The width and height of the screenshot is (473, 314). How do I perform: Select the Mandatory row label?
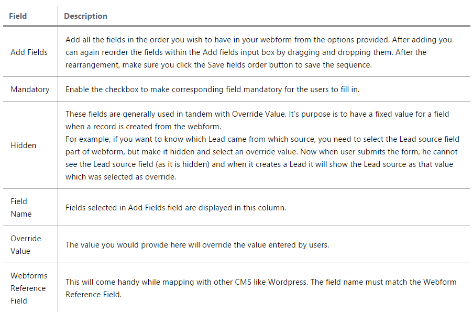[30, 89]
